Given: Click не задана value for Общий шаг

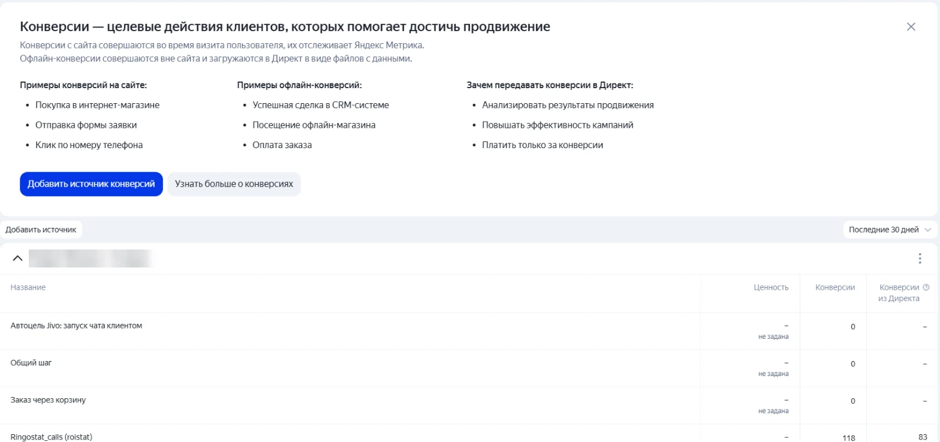Looking at the screenshot, I should pyautogui.click(x=773, y=374).
